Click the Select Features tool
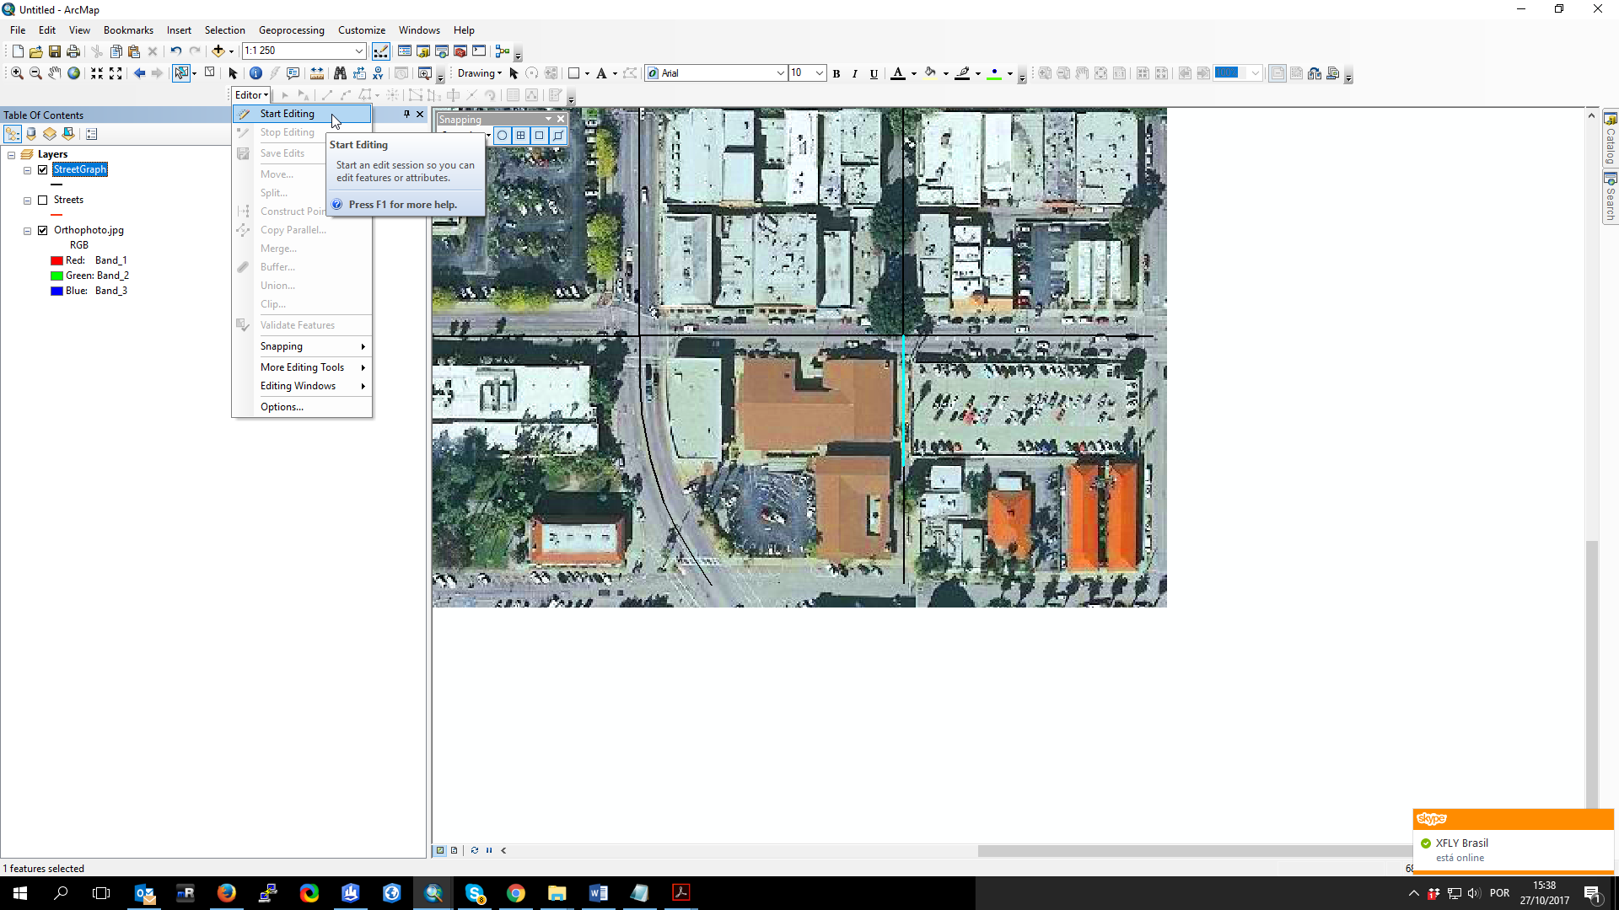Viewport: 1619px width, 910px height. (x=180, y=72)
